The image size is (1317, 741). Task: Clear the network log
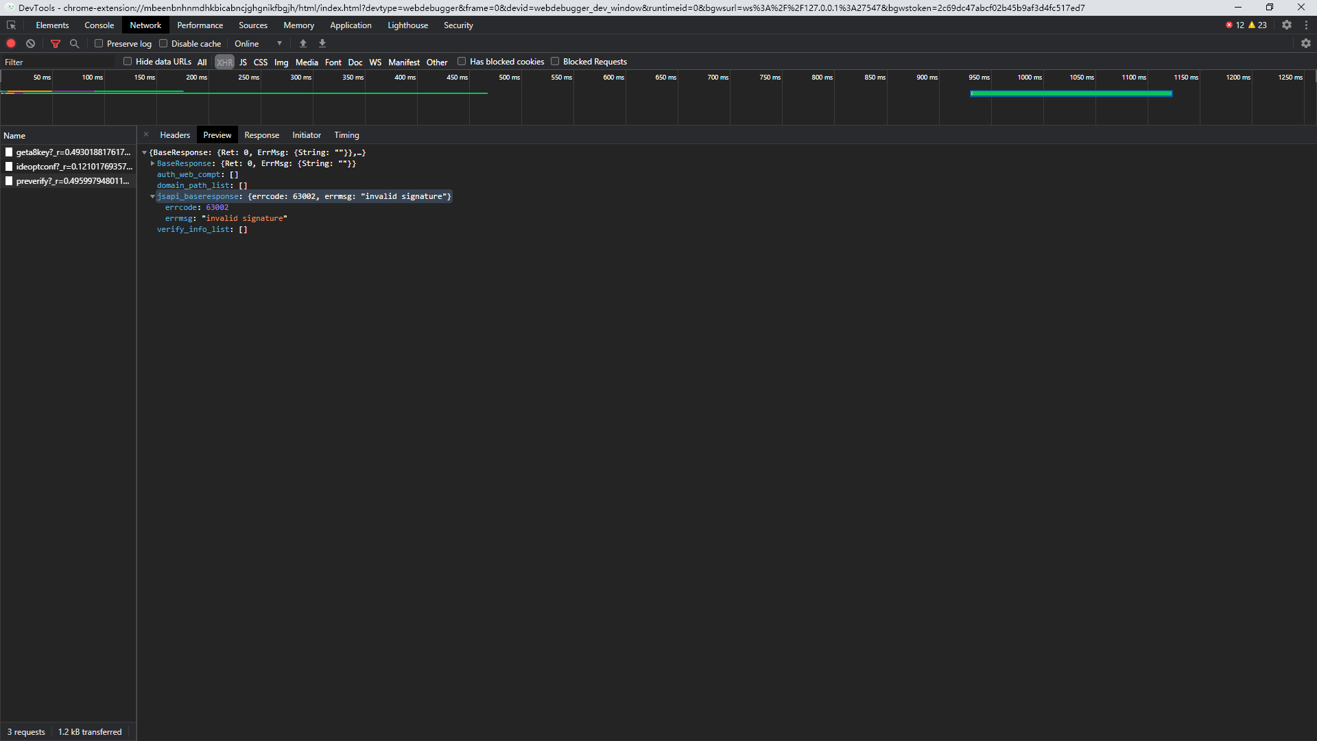30,43
